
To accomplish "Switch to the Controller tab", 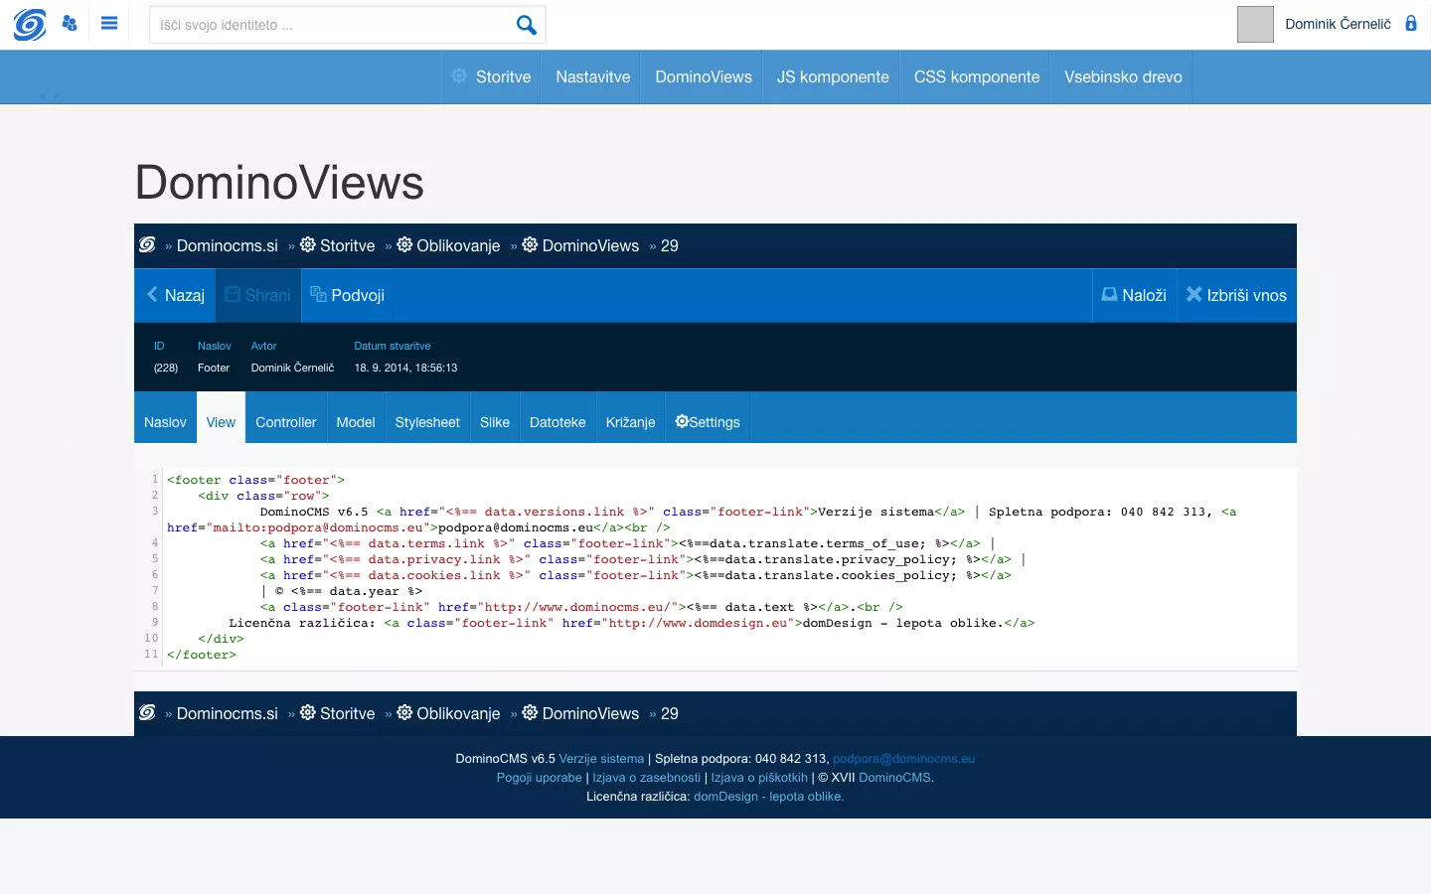I will click(285, 422).
